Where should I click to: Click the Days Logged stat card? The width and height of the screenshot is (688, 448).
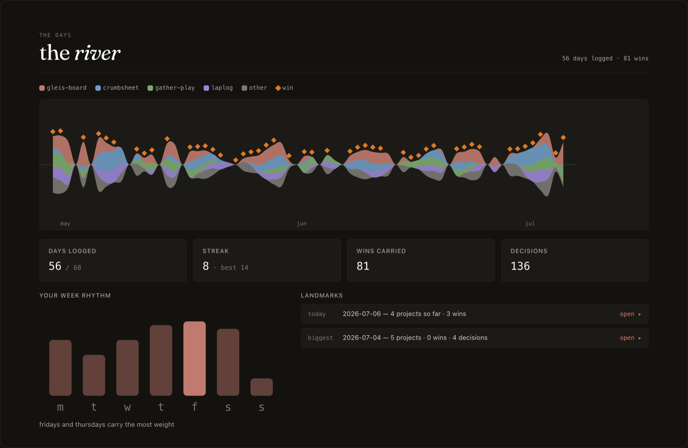click(113, 260)
